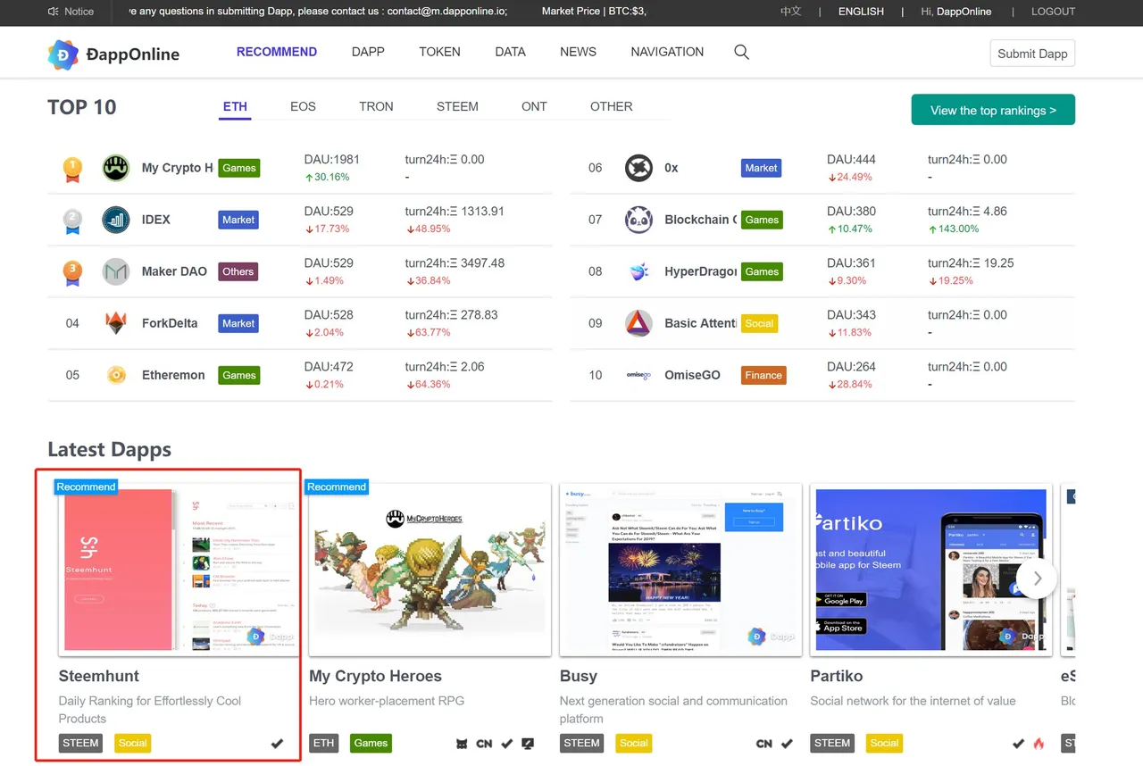Open the NAVIGATION nav item
The height and width of the screenshot is (766, 1143).
pyautogui.click(x=667, y=52)
